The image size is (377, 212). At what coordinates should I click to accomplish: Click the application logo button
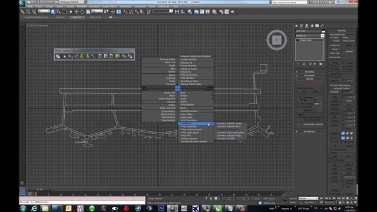point(22,3)
